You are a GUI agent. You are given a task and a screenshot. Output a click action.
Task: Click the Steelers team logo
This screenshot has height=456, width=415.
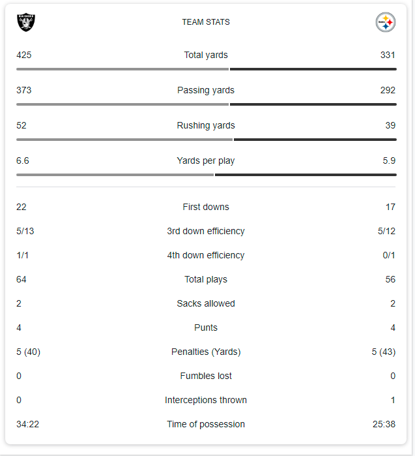pyautogui.click(x=386, y=22)
